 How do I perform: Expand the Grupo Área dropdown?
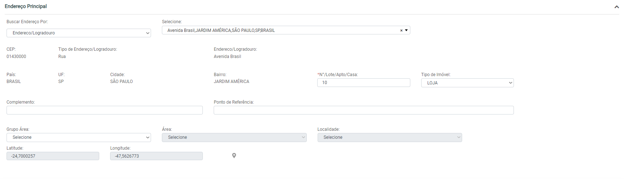click(79, 137)
